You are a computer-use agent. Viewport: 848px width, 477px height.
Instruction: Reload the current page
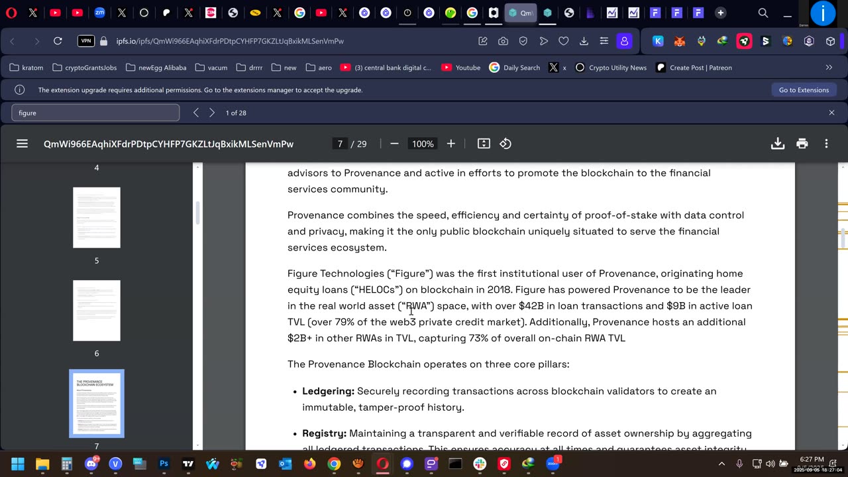click(x=58, y=41)
